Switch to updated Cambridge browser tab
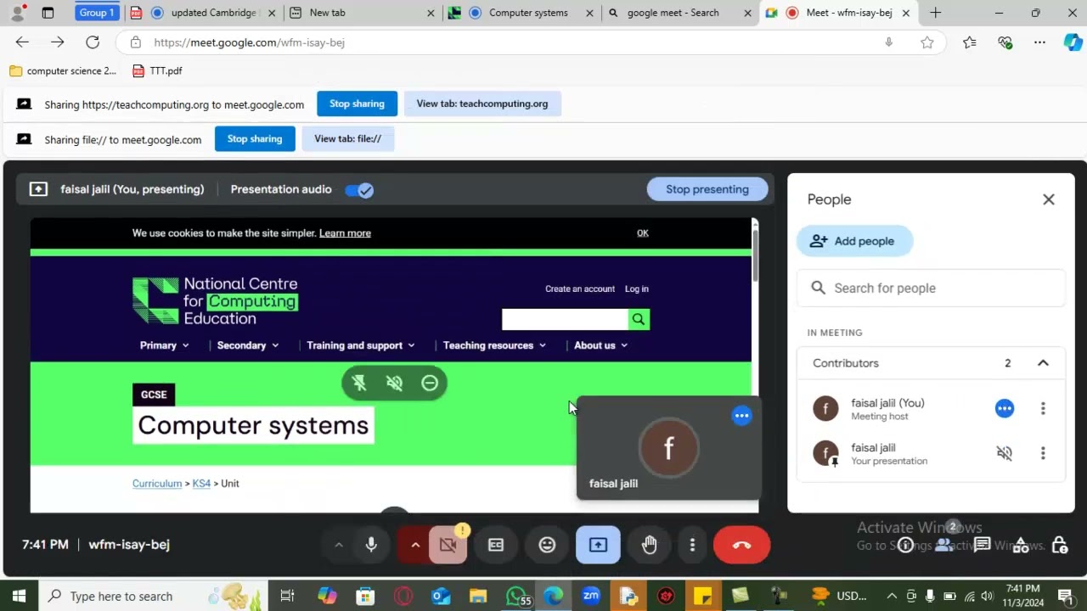 coord(204,13)
